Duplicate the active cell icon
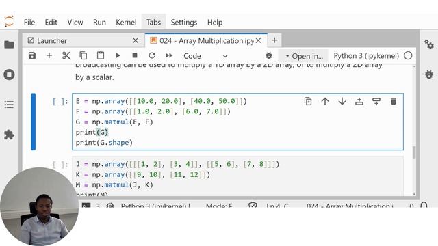Screen dimensions: 438x246 [x=308, y=101]
